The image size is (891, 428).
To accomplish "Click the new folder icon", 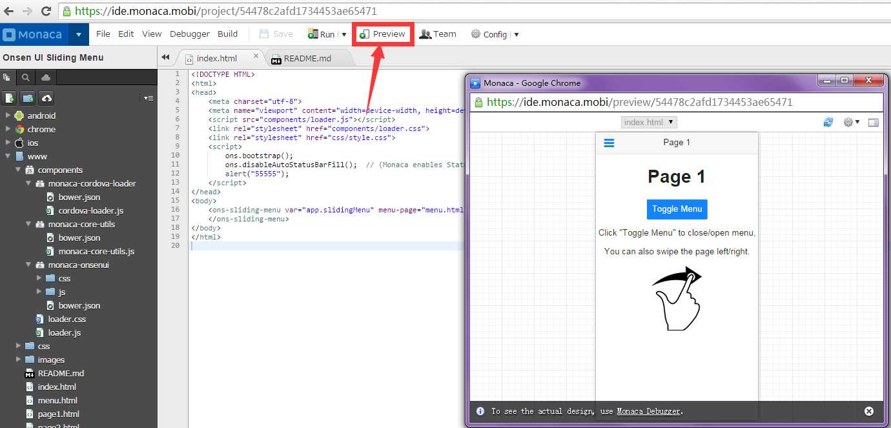I will [27, 98].
